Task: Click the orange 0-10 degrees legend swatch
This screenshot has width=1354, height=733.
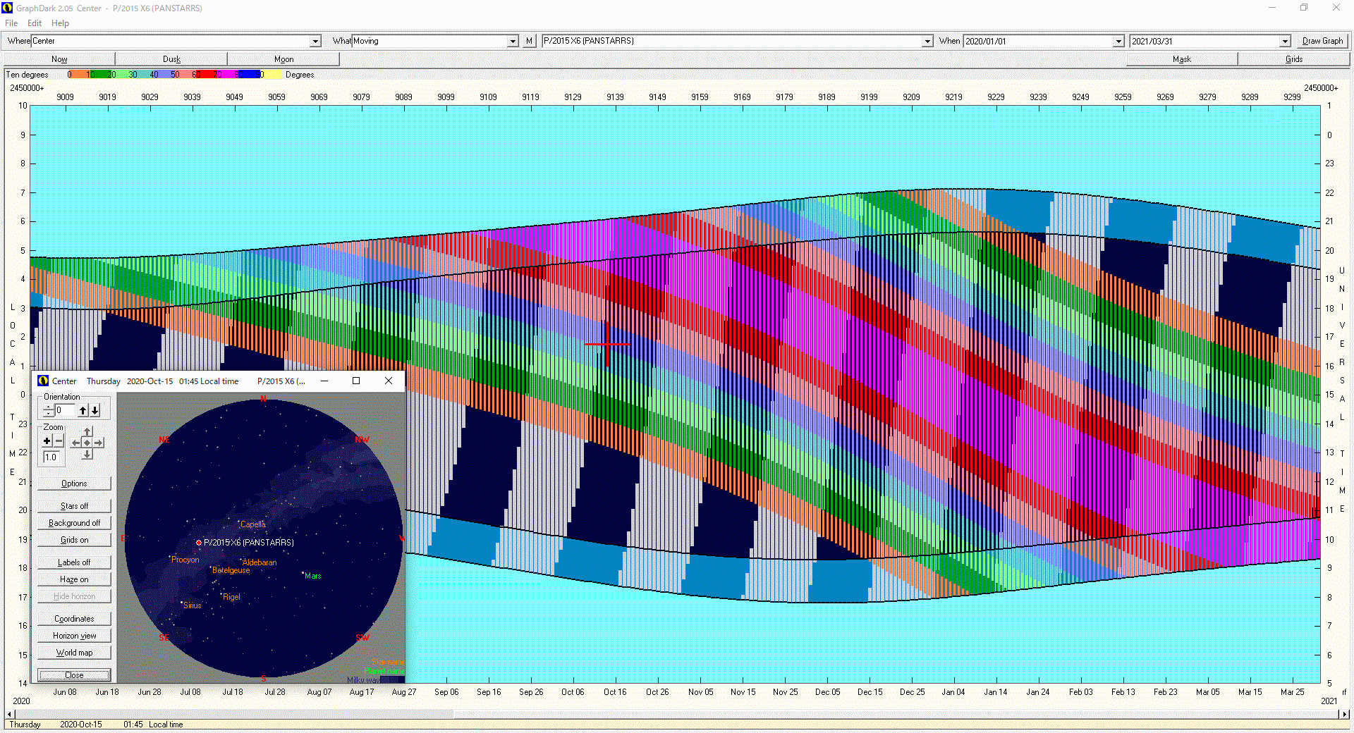Action: point(80,75)
